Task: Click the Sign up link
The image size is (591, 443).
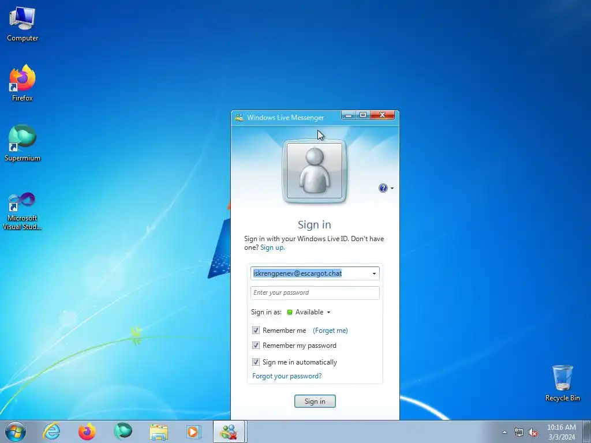Action: pos(272,247)
